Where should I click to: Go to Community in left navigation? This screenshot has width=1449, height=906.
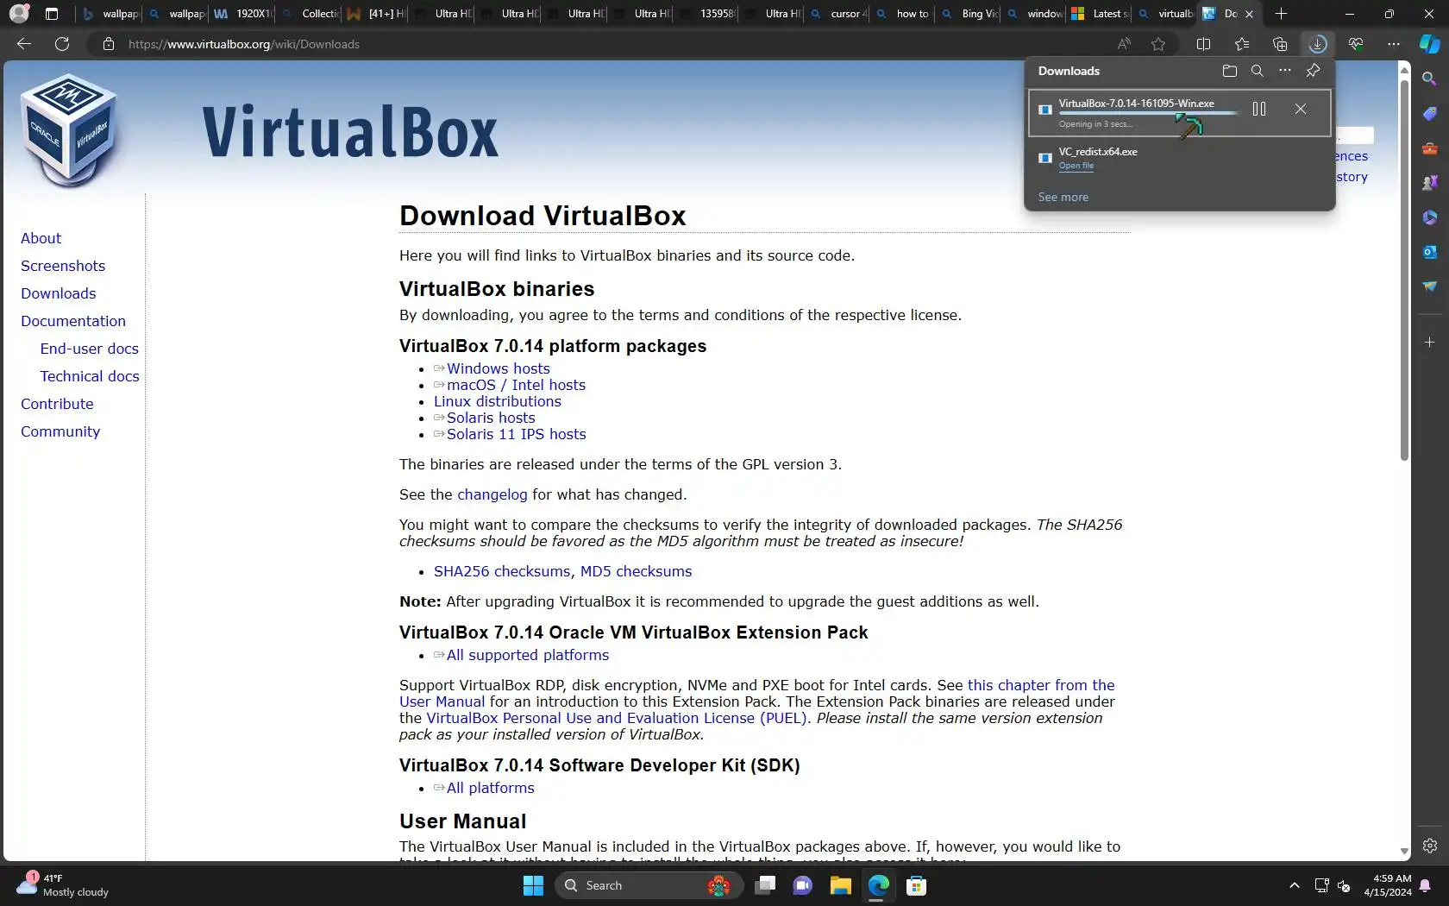click(x=60, y=431)
